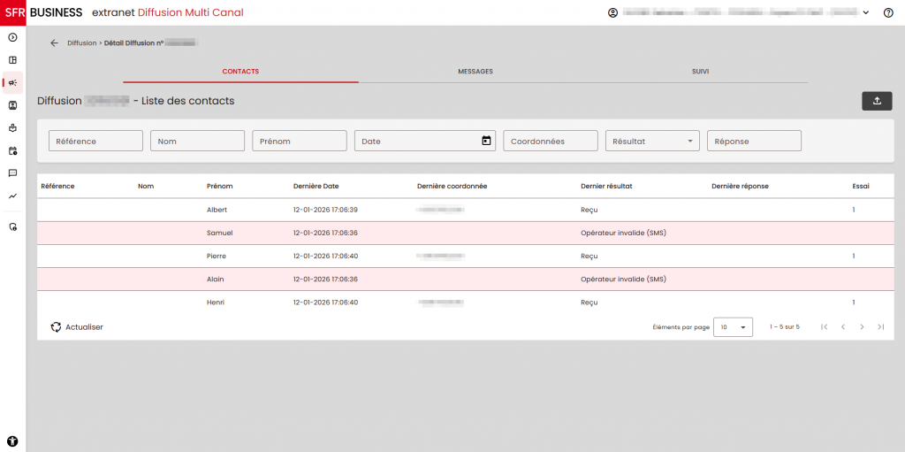
Task: Open the date picker calendar icon
Action: click(485, 141)
